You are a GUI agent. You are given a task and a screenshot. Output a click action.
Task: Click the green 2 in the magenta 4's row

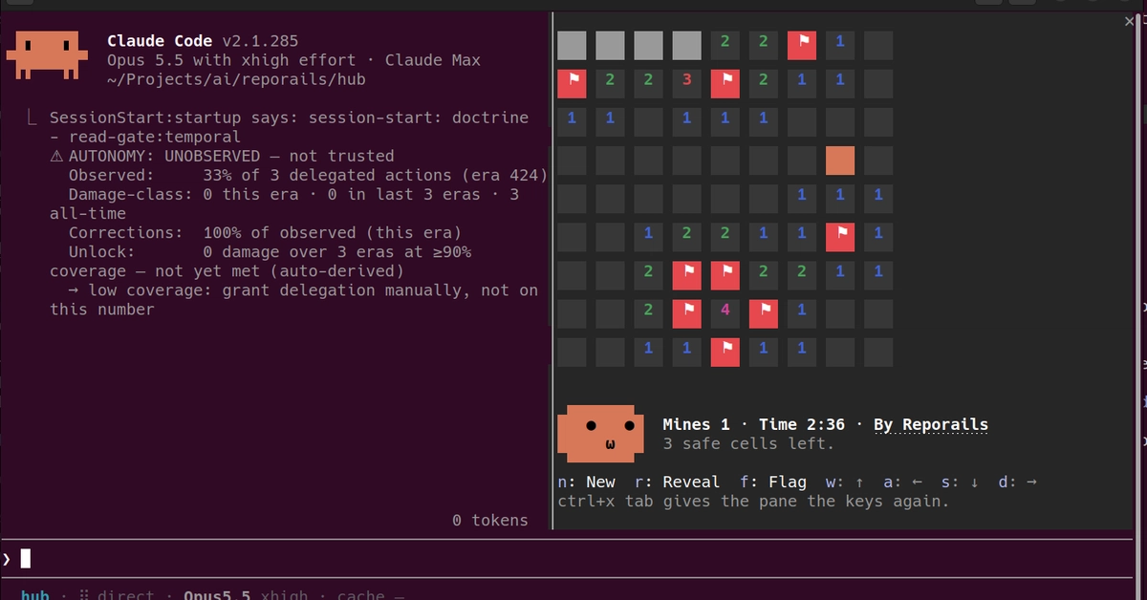tap(649, 313)
